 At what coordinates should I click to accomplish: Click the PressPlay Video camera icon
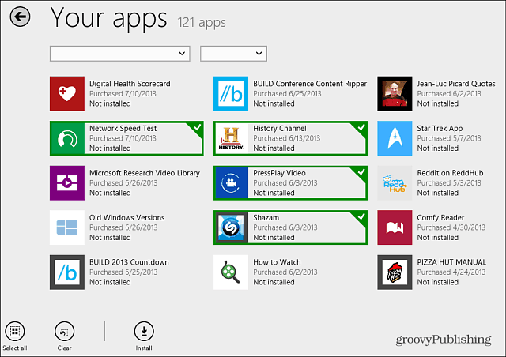pyautogui.click(x=232, y=183)
